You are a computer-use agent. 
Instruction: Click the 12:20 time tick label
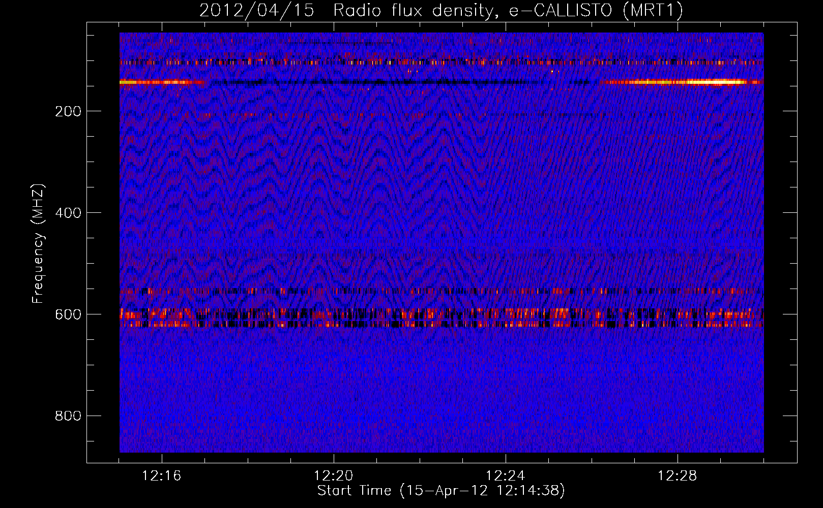(x=333, y=476)
